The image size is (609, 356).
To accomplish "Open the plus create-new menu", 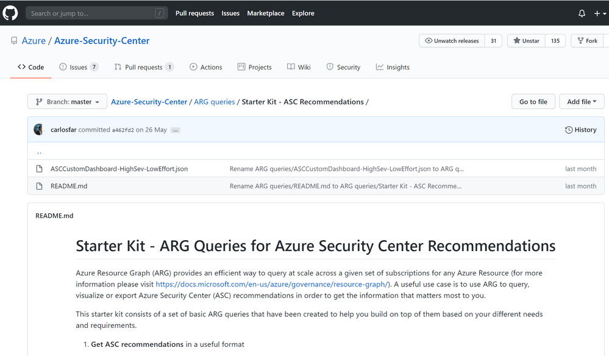I will (x=600, y=13).
